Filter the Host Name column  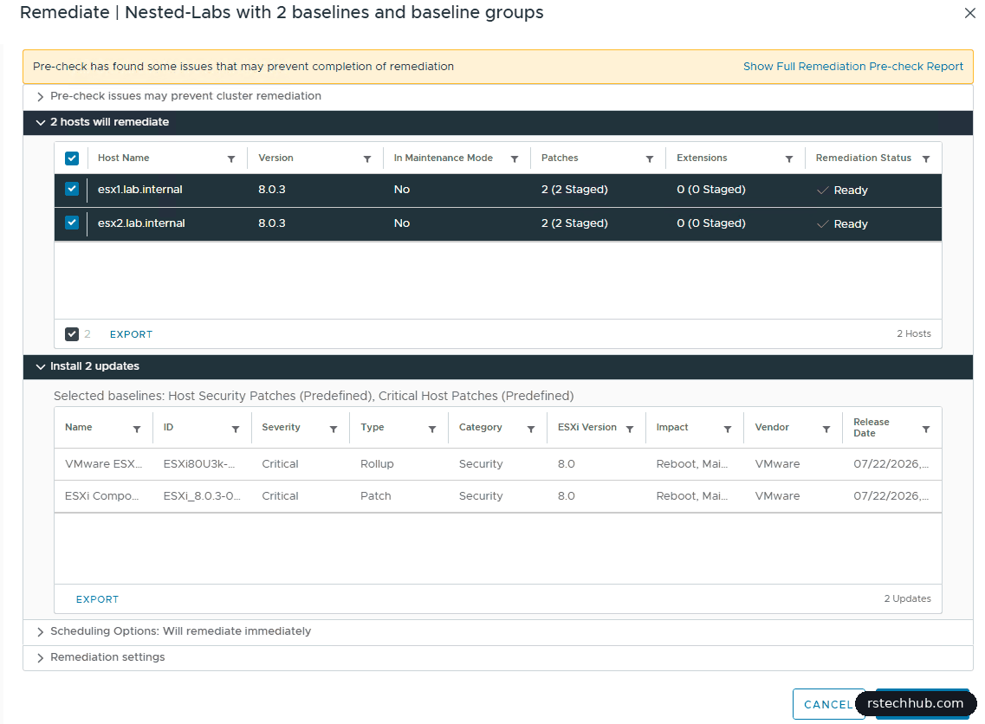tap(231, 158)
